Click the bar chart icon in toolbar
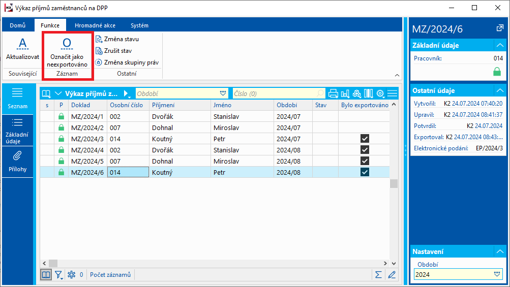 [x=345, y=93]
